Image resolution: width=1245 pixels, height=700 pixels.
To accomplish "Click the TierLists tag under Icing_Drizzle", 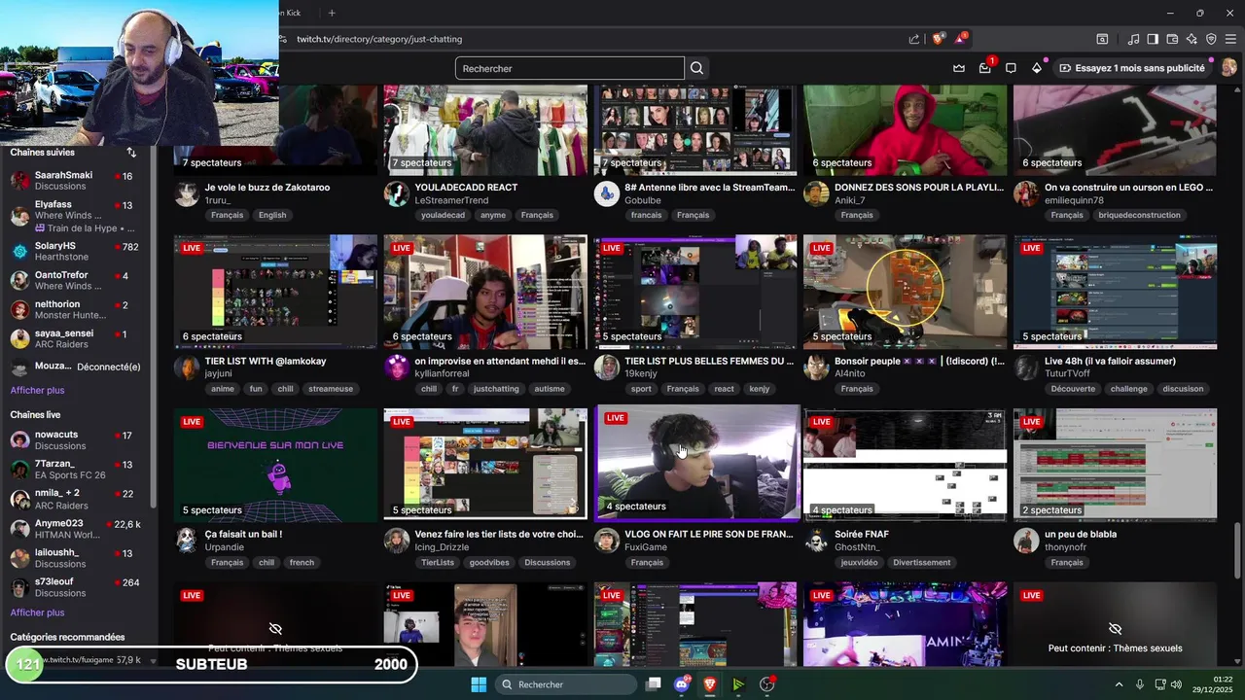I will click(438, 562).
